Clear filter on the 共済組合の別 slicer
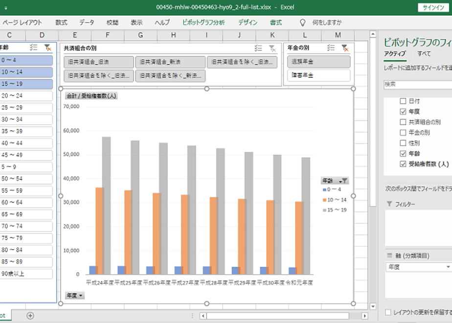 pos(272,48)
